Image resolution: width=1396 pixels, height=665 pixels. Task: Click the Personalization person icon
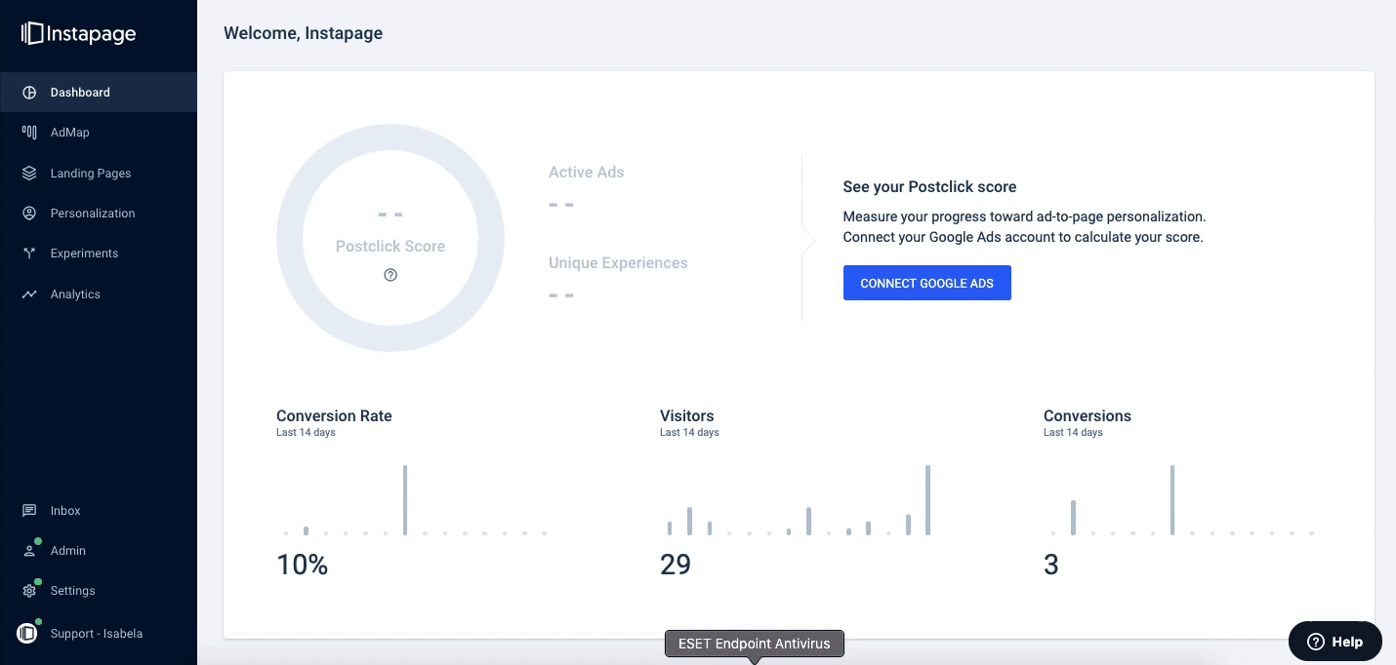point(29,214)
